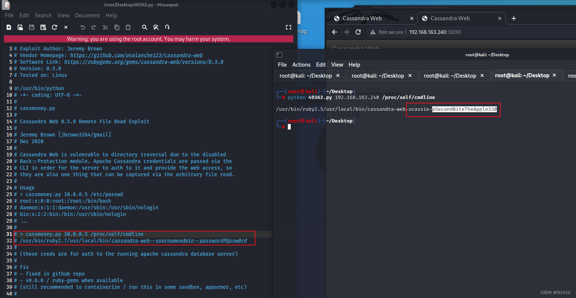The image size is (576, 298).
Task: Click line 14 Cassandra Web 0.5.0 Remote File Read Exploit
Action: [x=82, y=121]
